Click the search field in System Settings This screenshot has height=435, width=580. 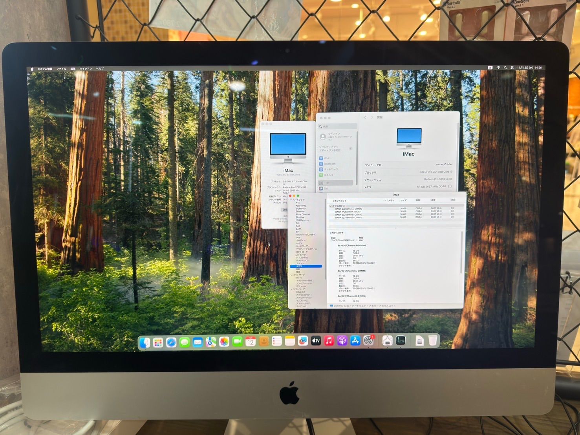[337, 126]
